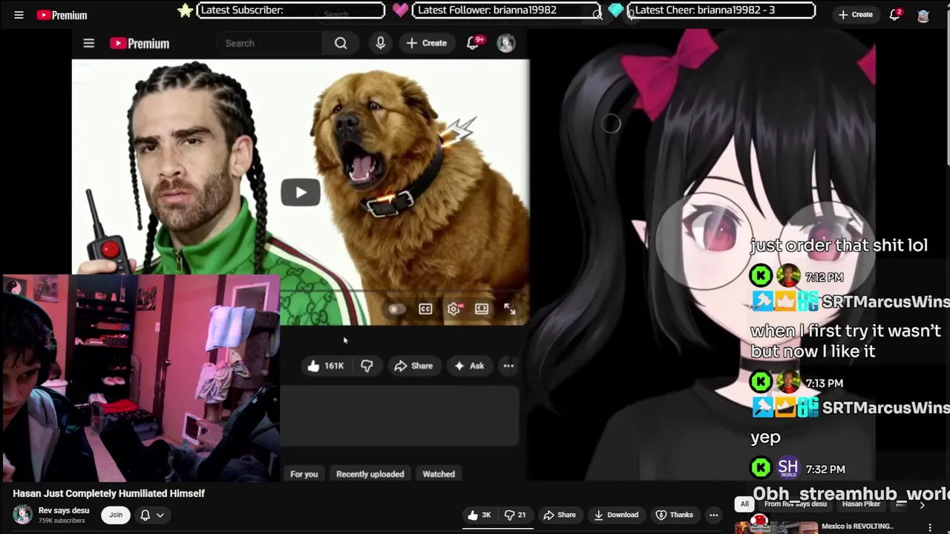This screenshot has width=950, height=534.
Task: Open the player settings gear icon
Action: [x=453, y=309]
